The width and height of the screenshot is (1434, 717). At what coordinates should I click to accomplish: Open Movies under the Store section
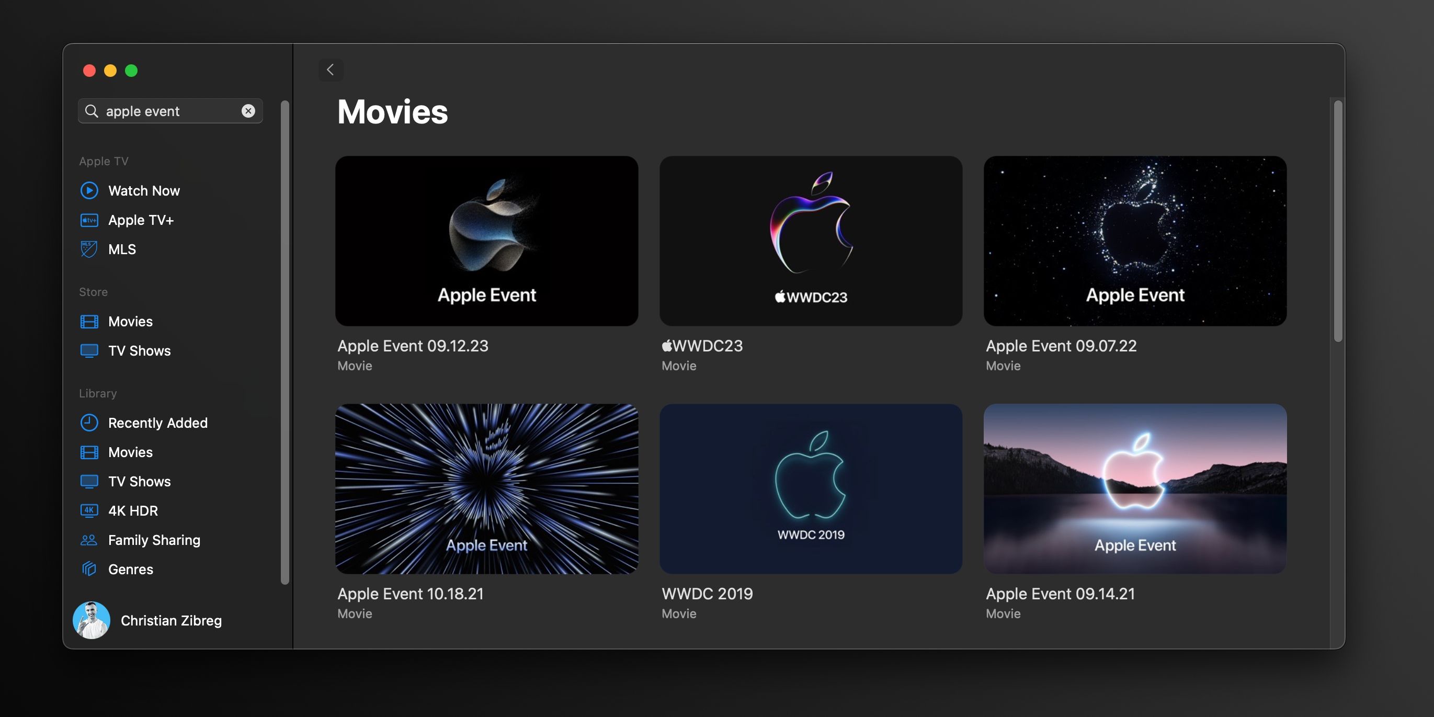[130, 322]
